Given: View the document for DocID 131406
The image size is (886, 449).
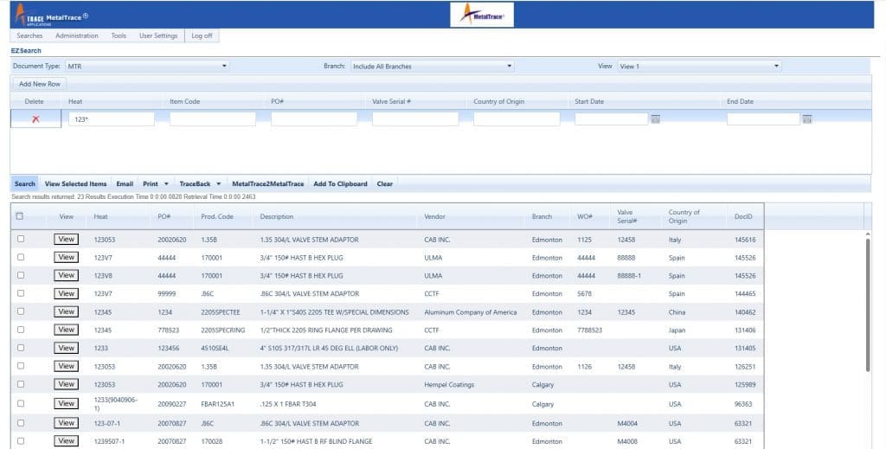Looking at the screenshot, I should tap(66, 330).
